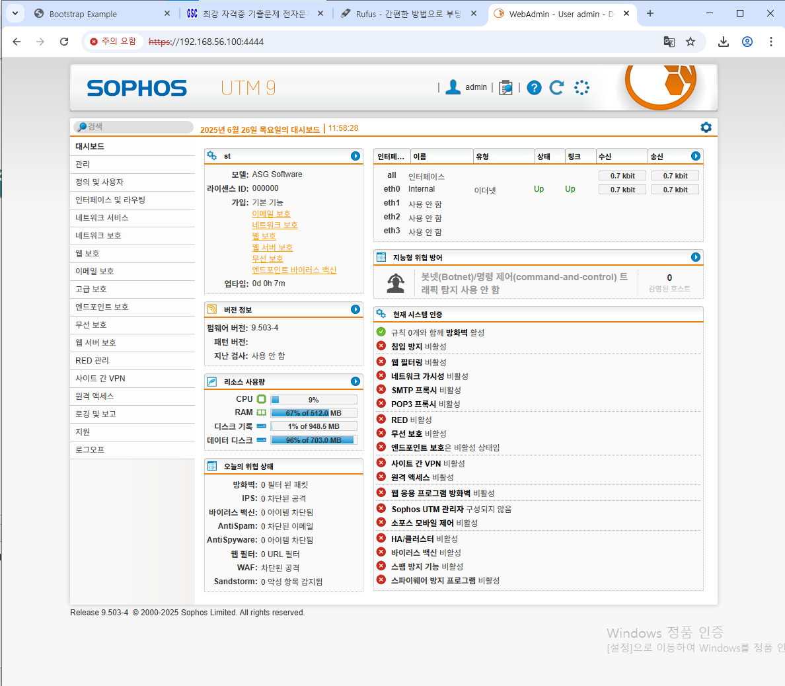Image resolution: width=785 pixels, height=686 pixels.
Task: Reload the page with browser refresh button
Action: click(64, 42)
